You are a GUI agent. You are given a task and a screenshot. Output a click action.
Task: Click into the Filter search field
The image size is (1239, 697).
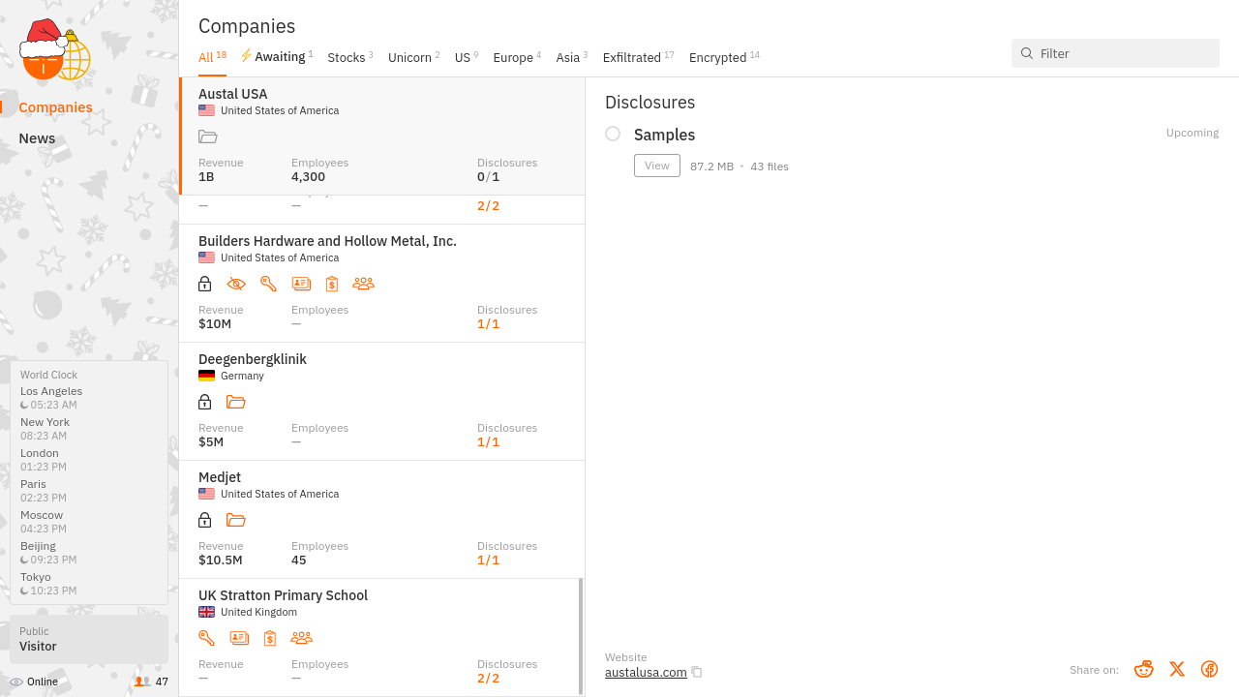click(1115, 53)
